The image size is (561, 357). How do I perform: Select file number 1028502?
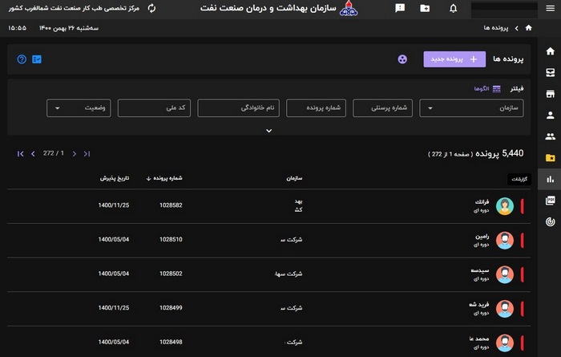pyautogui.click(x=171, y=274)
